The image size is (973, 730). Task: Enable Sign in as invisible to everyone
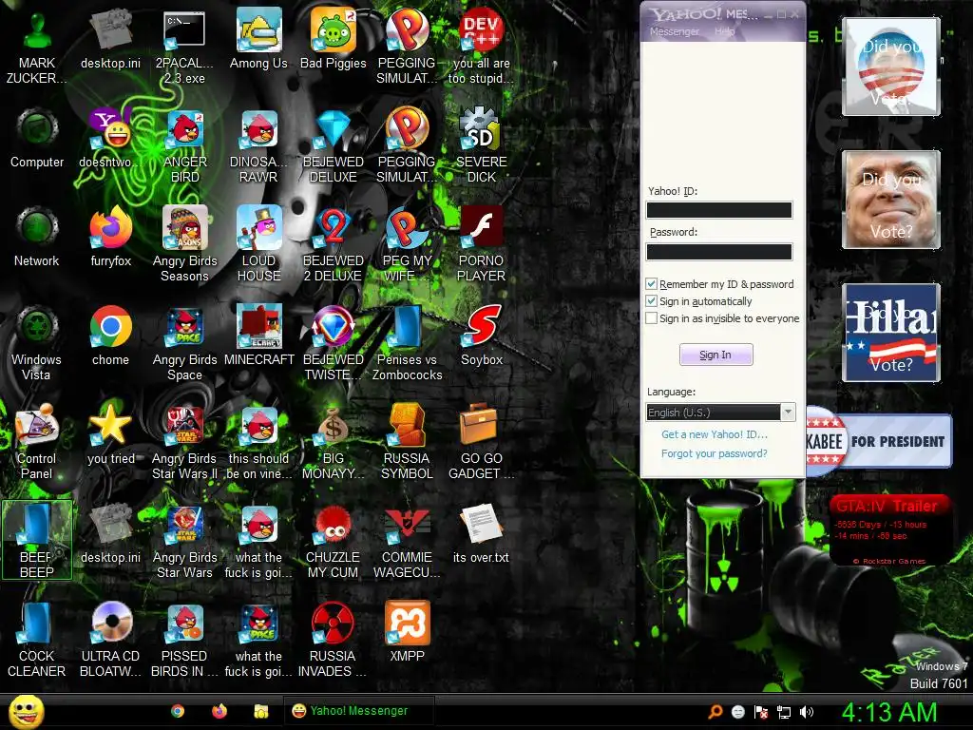652,318
